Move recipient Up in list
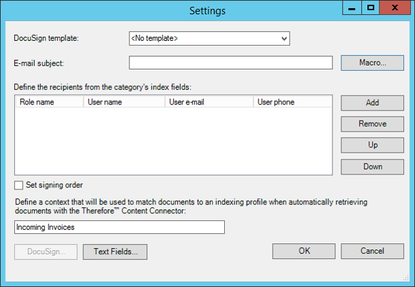The height and width of the screenshot is (287, 415). tap(372, 145)
